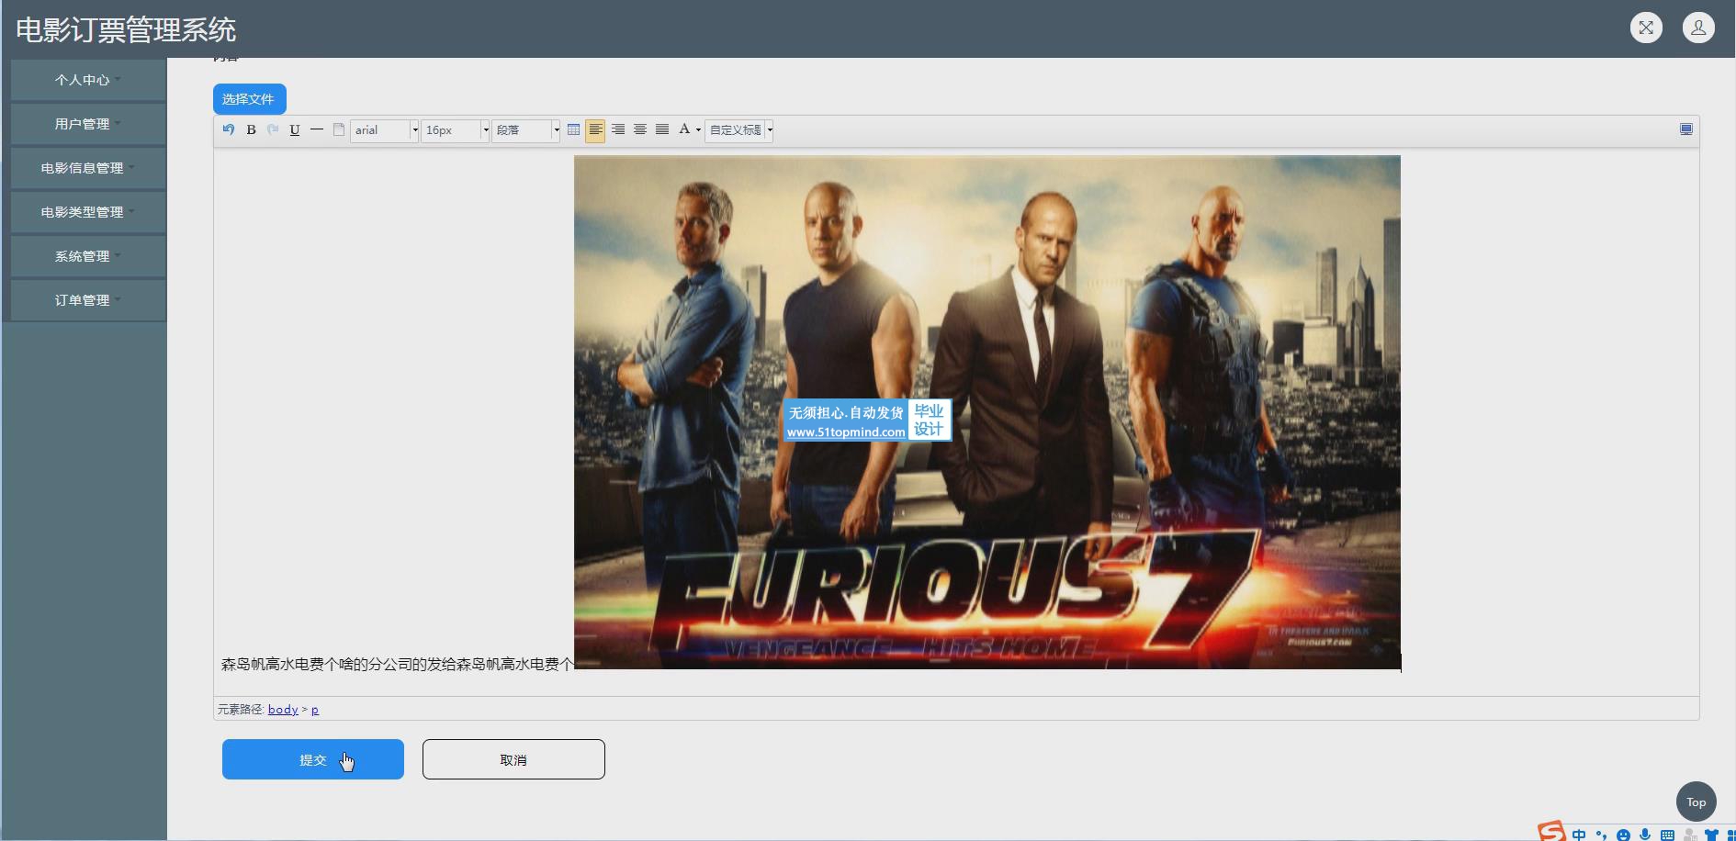The image size is (1736, 841).
Task: Expand the 系统管理 menu
Action: click(x=88, y=256)
